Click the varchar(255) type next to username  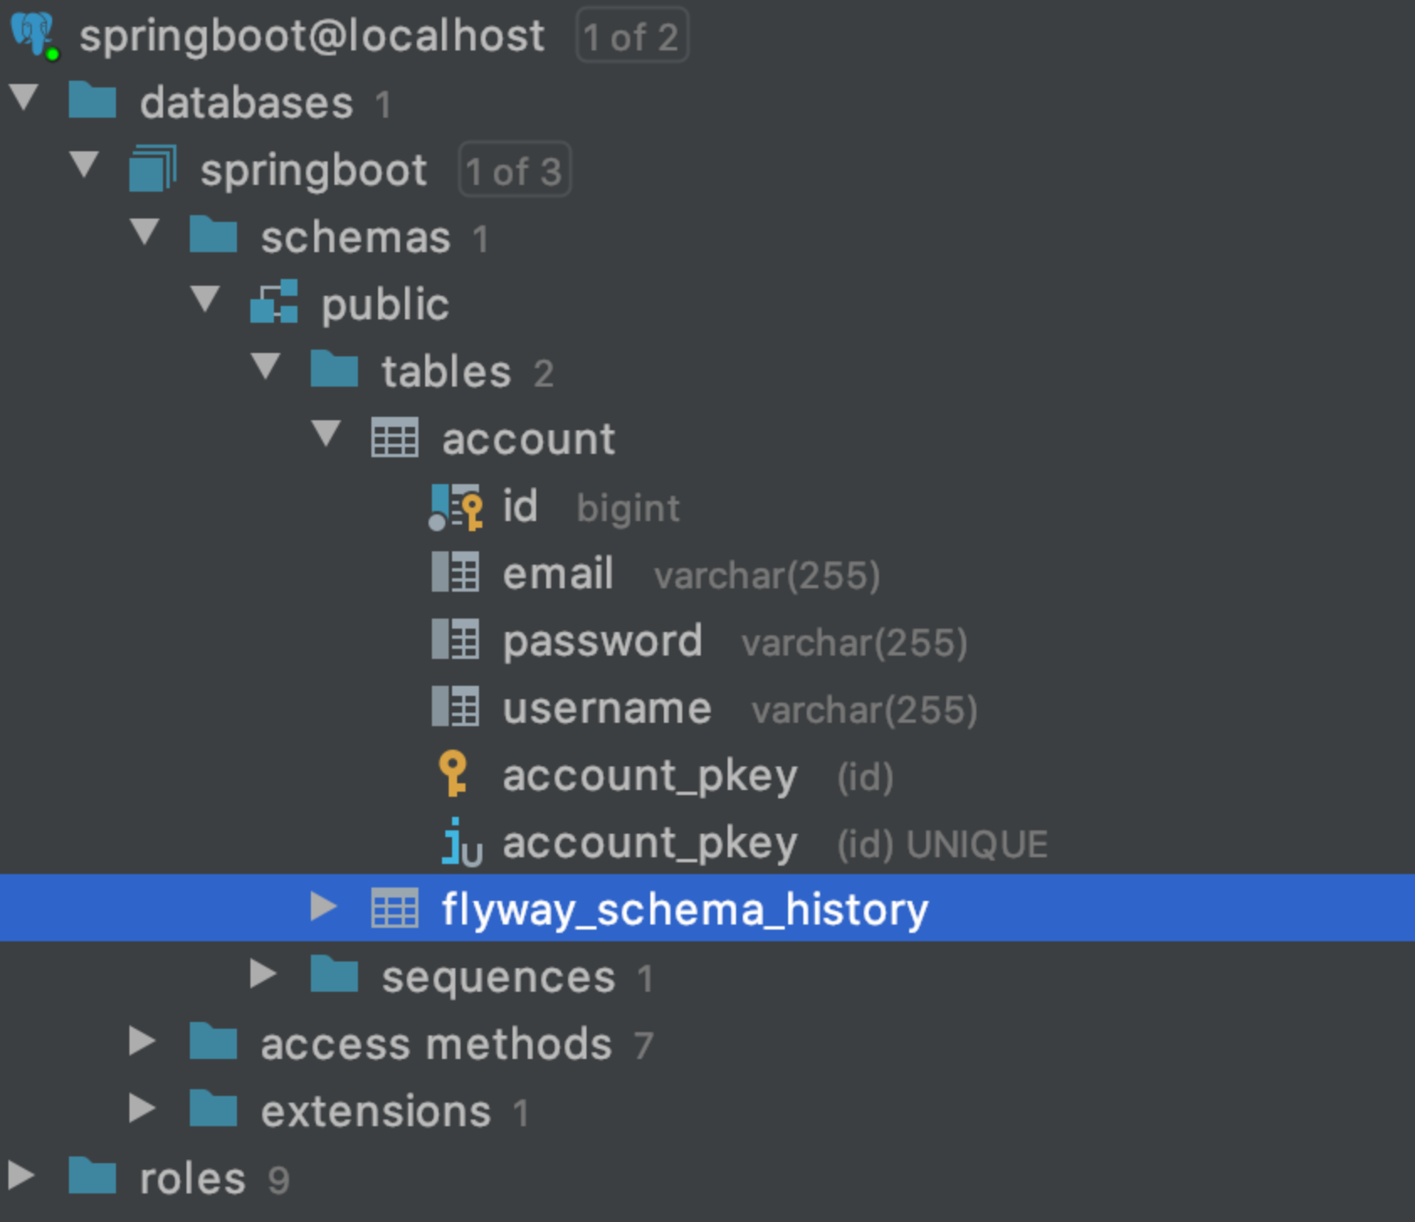click(865, 710)
